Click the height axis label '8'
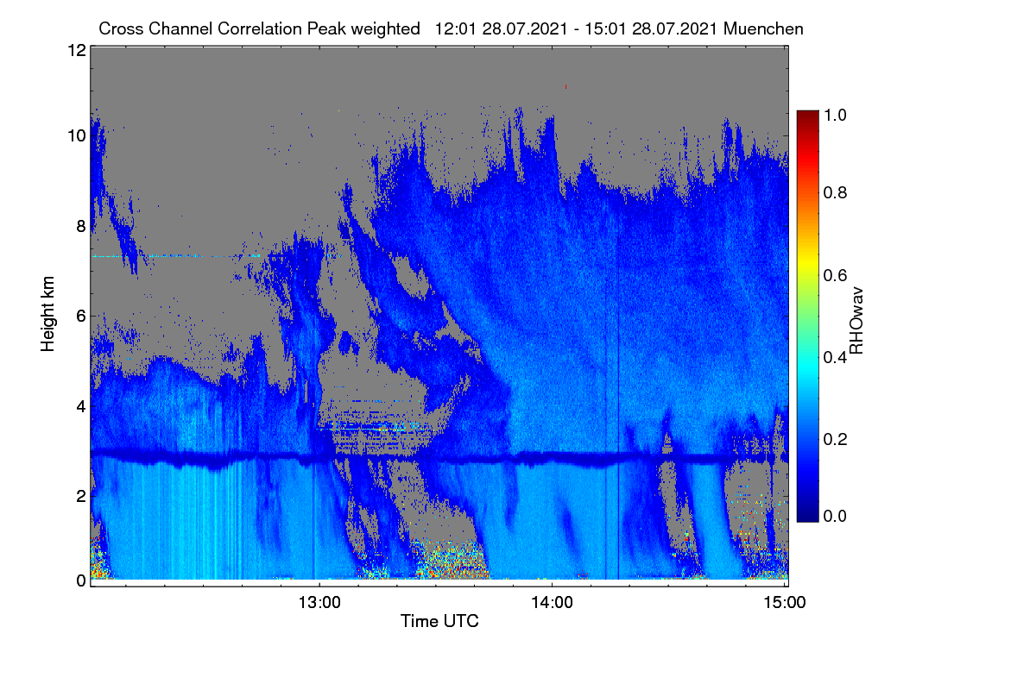This screenshot has width=1036, height=690. (80, 226)
